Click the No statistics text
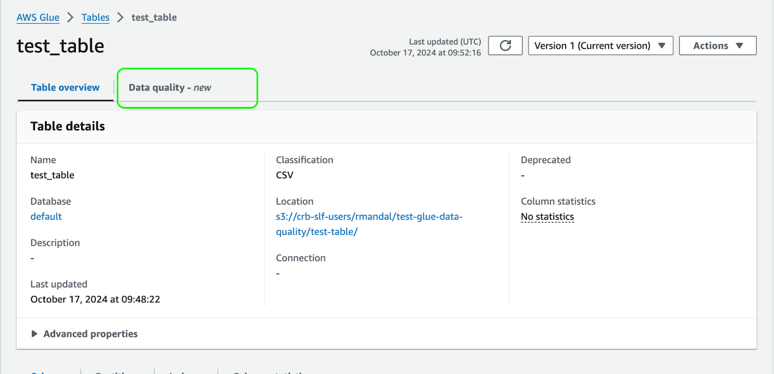Screen dimensions: 774x374 click(x=547, y=217)
